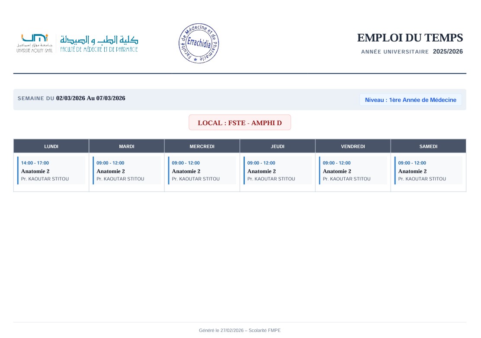481x338 pixels.
Task: Click the LOCAL FSTE - AMPHI D label
Action: 240,123
